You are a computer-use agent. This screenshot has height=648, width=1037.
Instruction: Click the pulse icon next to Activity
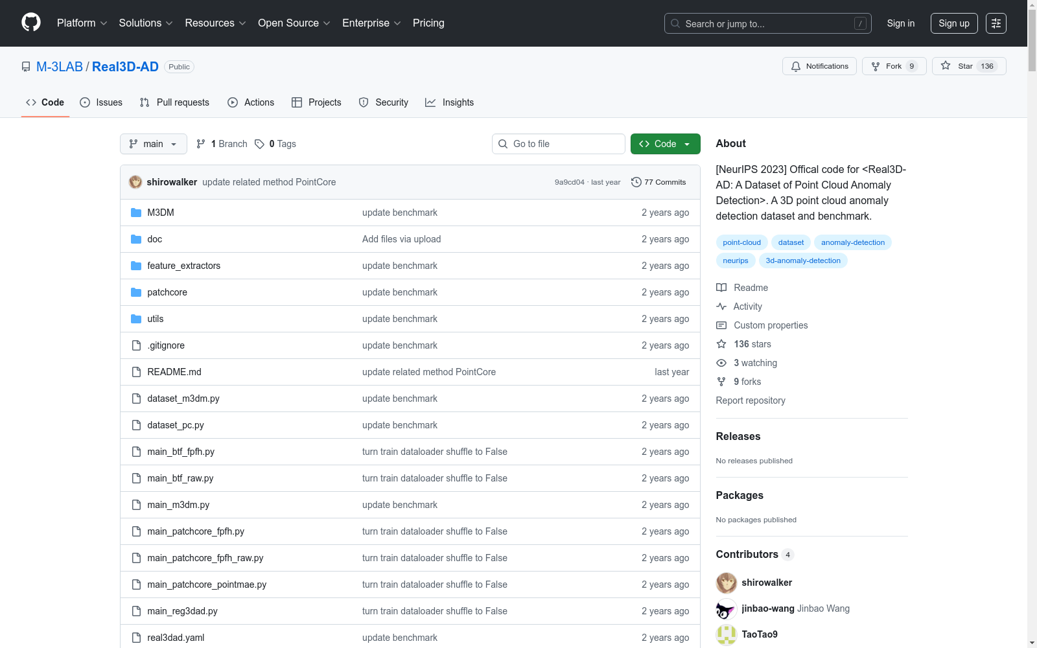(721, 307)
